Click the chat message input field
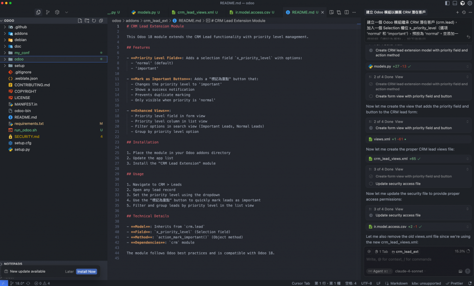This screenshot has width=474, height=286. coord(418,260)
